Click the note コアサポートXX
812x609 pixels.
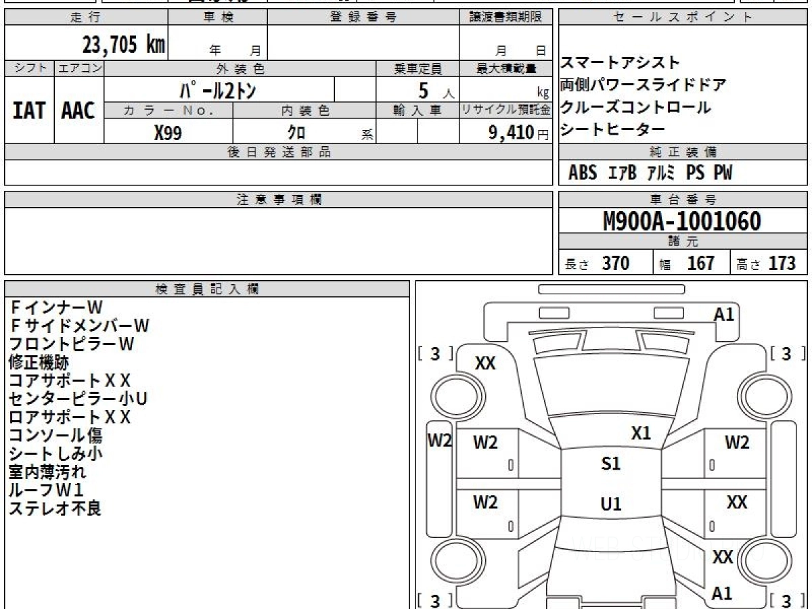[70, 381]
